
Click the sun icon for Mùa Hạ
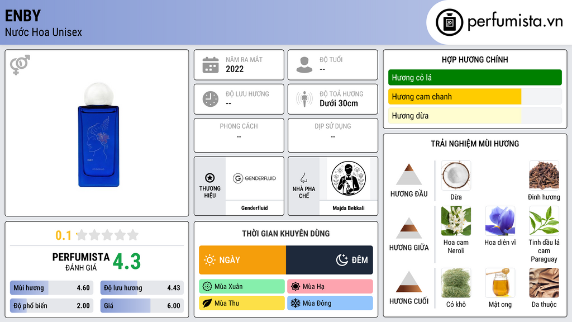pyautogui.click(x=295, y=287)
